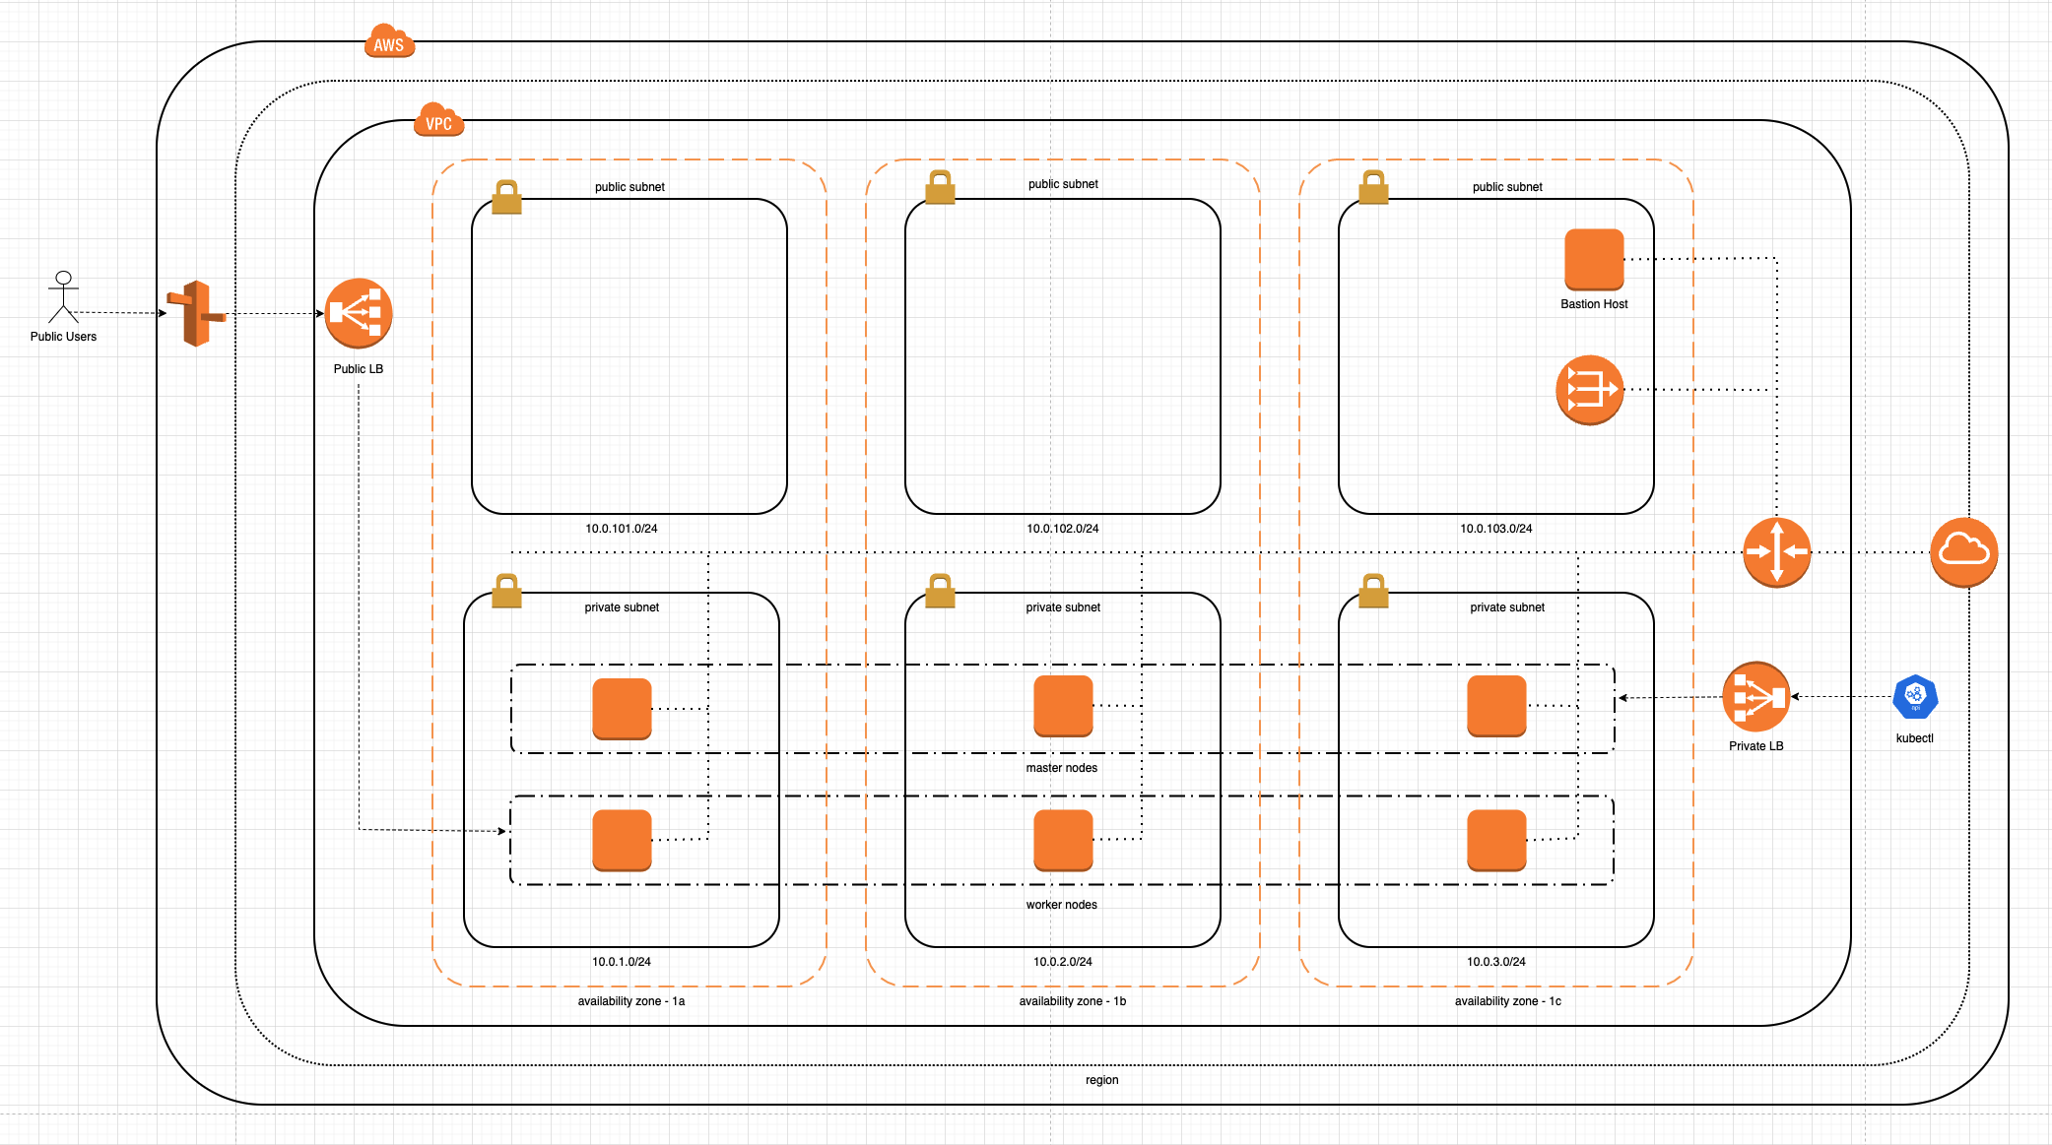This screenshot has width=2052, height=1145.
Task: Click the AWS cloud badge icon
Action: click(389, 42)
